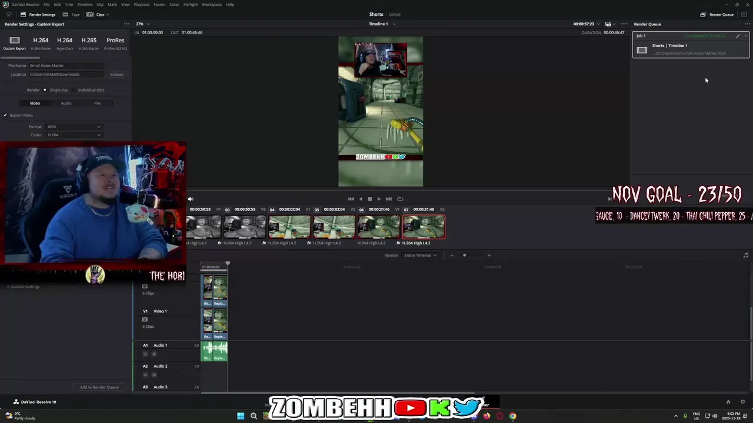Play the timeline in reverse
The image size is (753, 423).
[361, 199]
